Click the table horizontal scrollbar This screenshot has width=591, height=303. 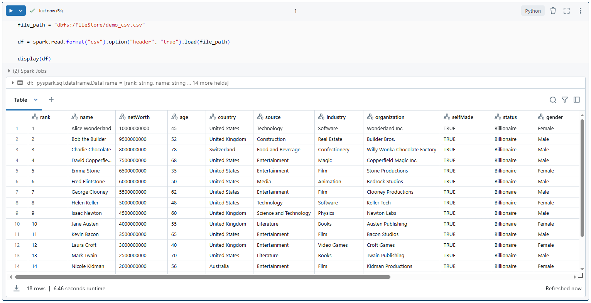pos(203,277)
